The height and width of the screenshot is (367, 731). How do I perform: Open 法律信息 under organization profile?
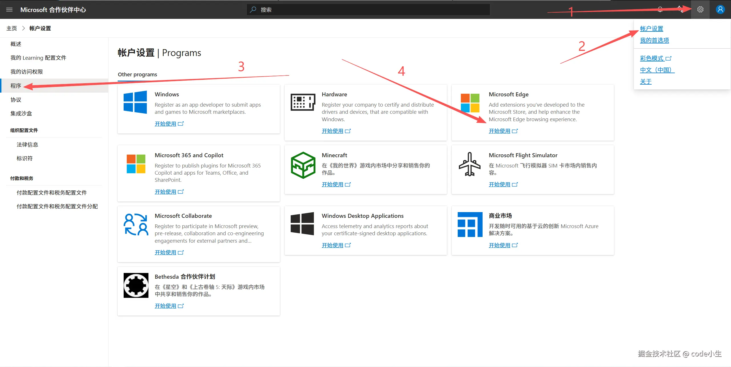pyautogui.click(x=27, y=145)
